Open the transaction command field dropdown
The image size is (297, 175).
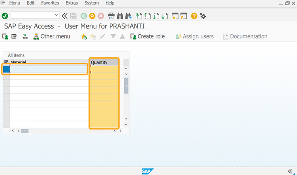point(56,15)
